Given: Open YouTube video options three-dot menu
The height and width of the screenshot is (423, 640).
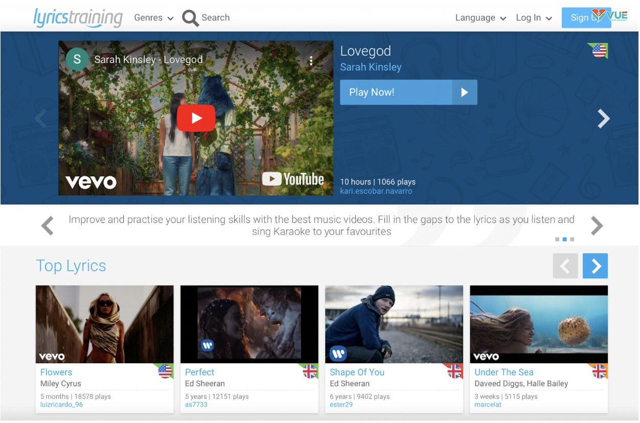Looking at the screenshot, I should [x=311, y=61].
